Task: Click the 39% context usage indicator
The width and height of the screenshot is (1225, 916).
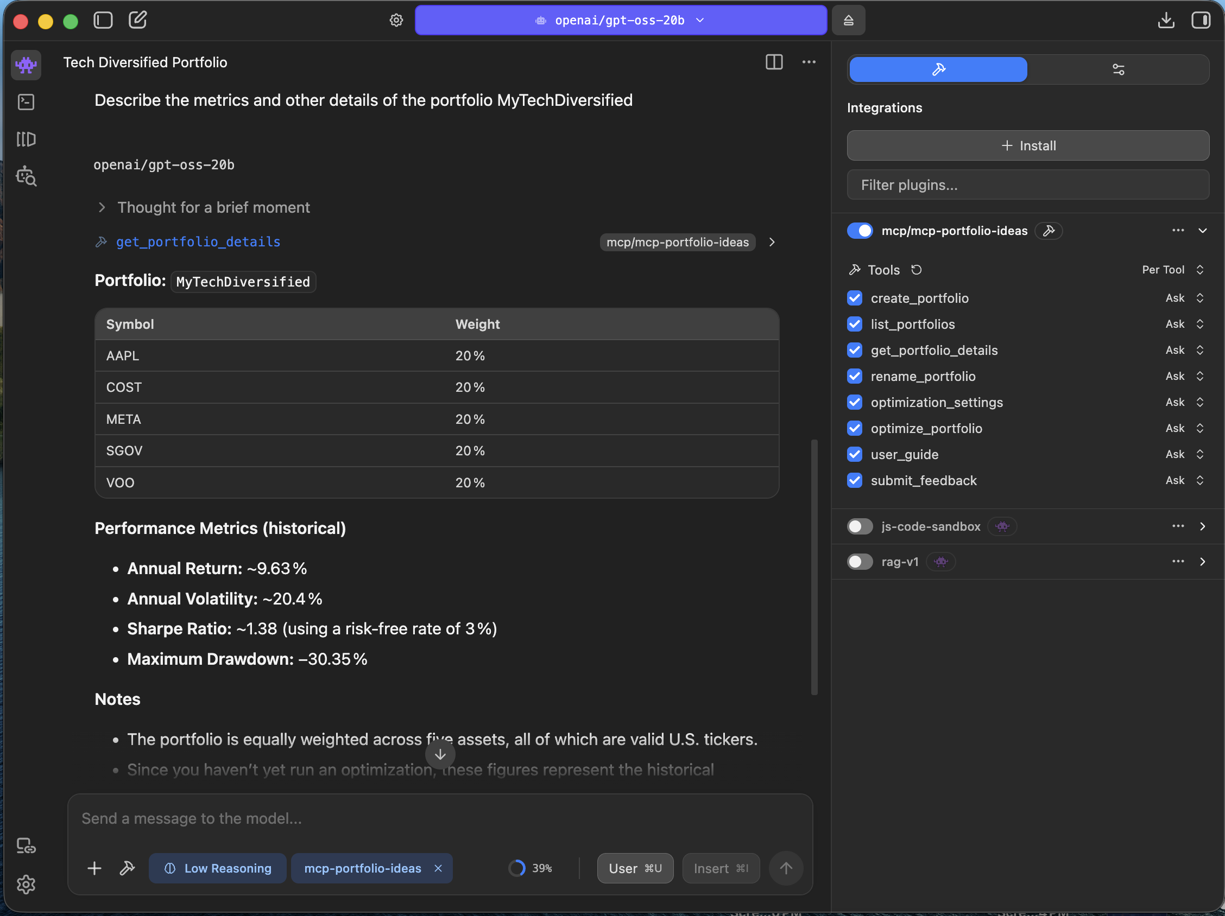Action: pyautogui.click(x=531, y=868)
